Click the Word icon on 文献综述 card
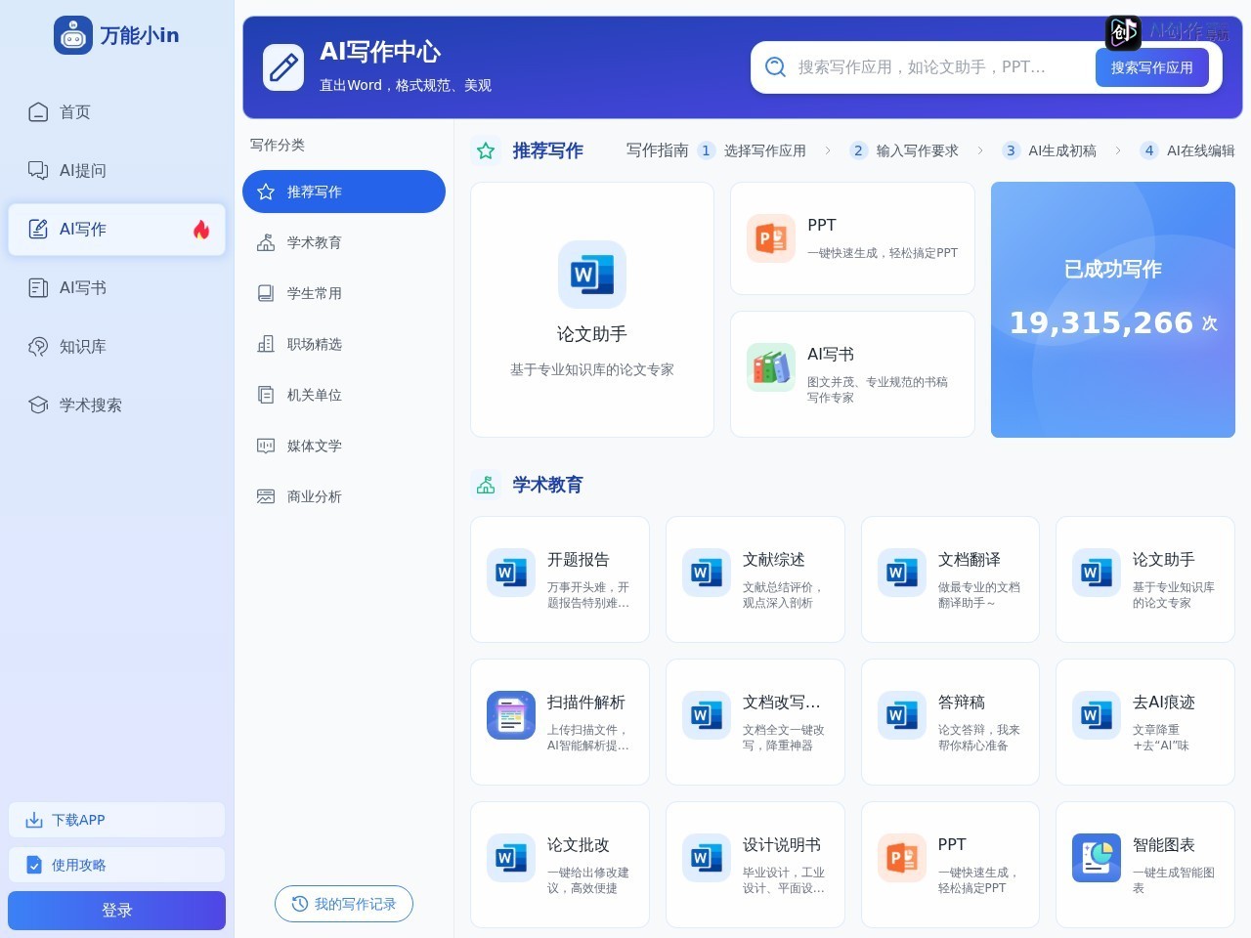 (x=707, y=573)
